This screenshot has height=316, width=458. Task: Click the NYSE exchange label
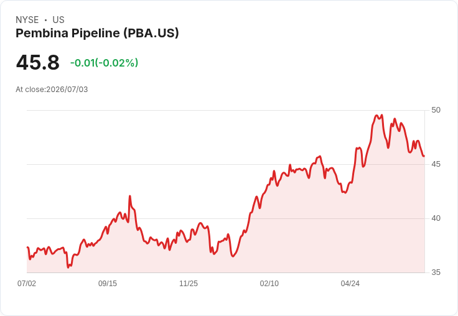pos(27,20)
